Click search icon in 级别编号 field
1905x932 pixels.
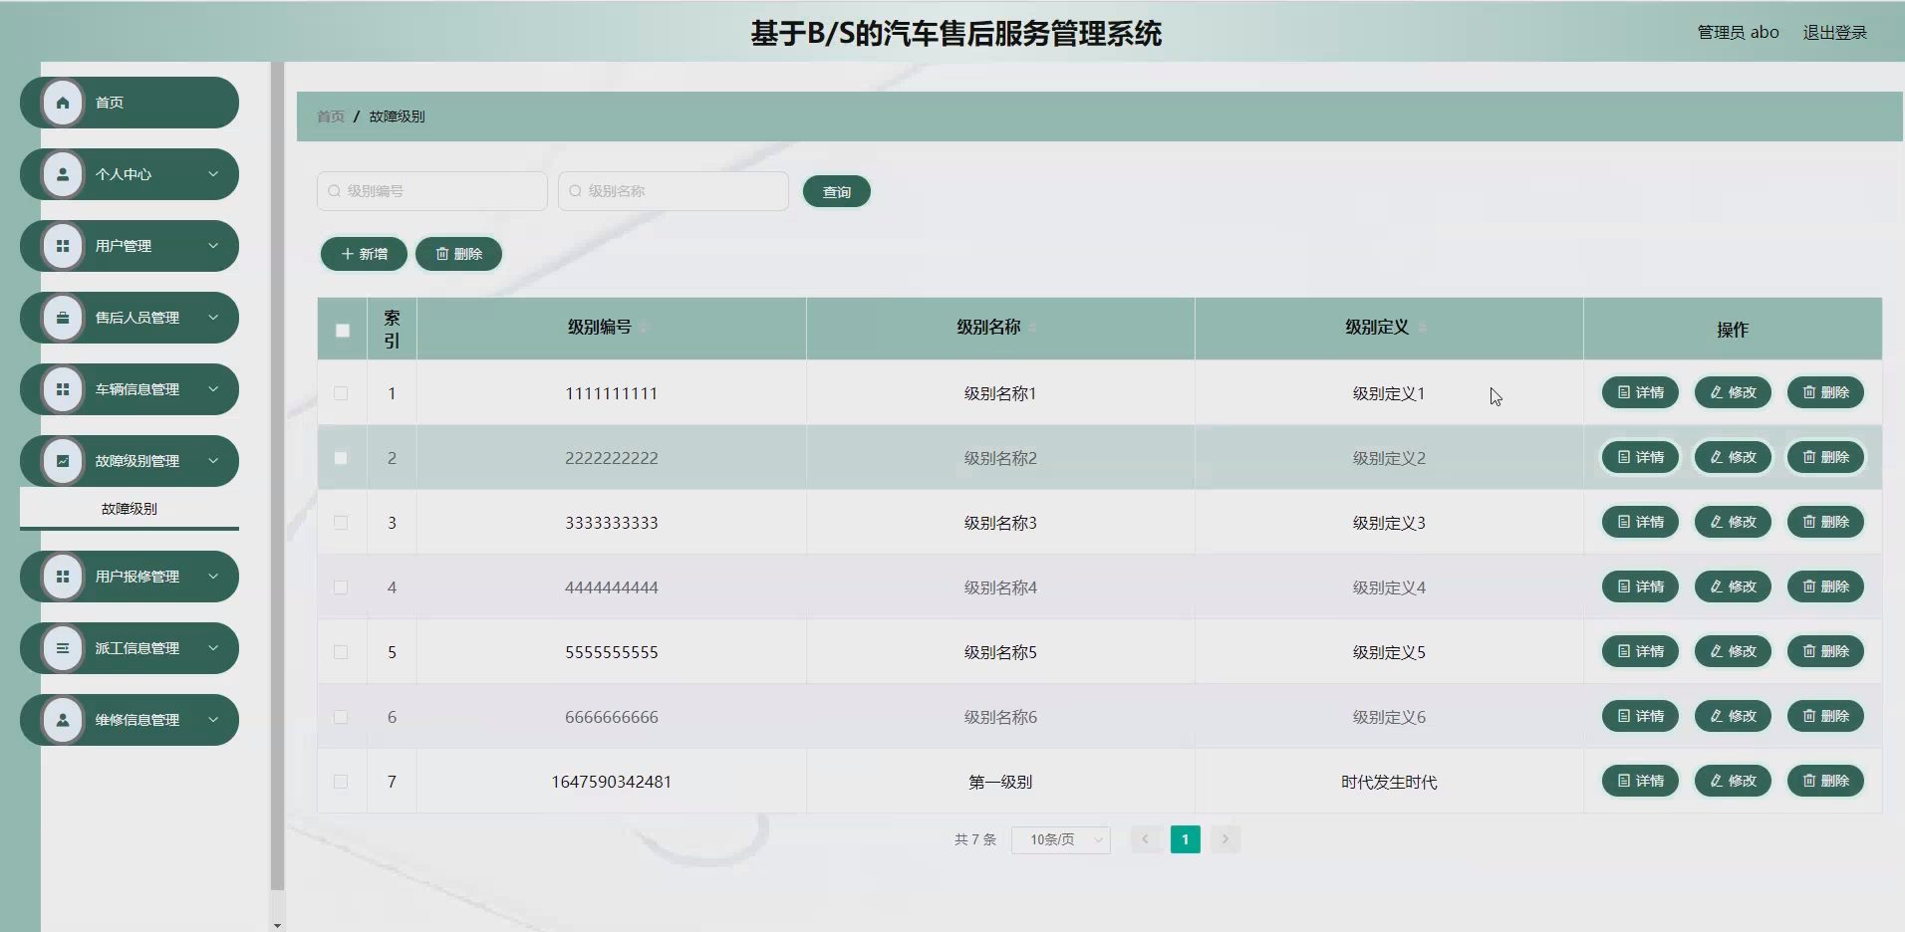(334, 191)
